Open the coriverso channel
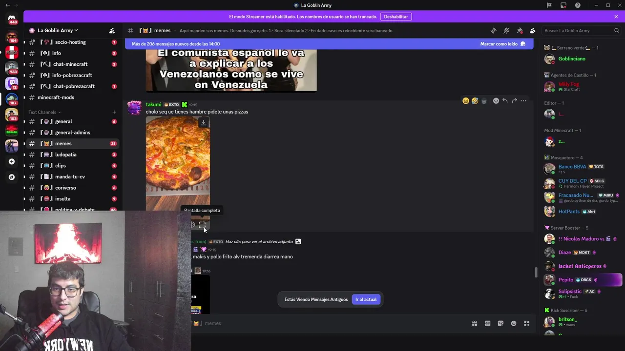The height and width of the screenshot is (351, 625). click(x=72, y=188)
